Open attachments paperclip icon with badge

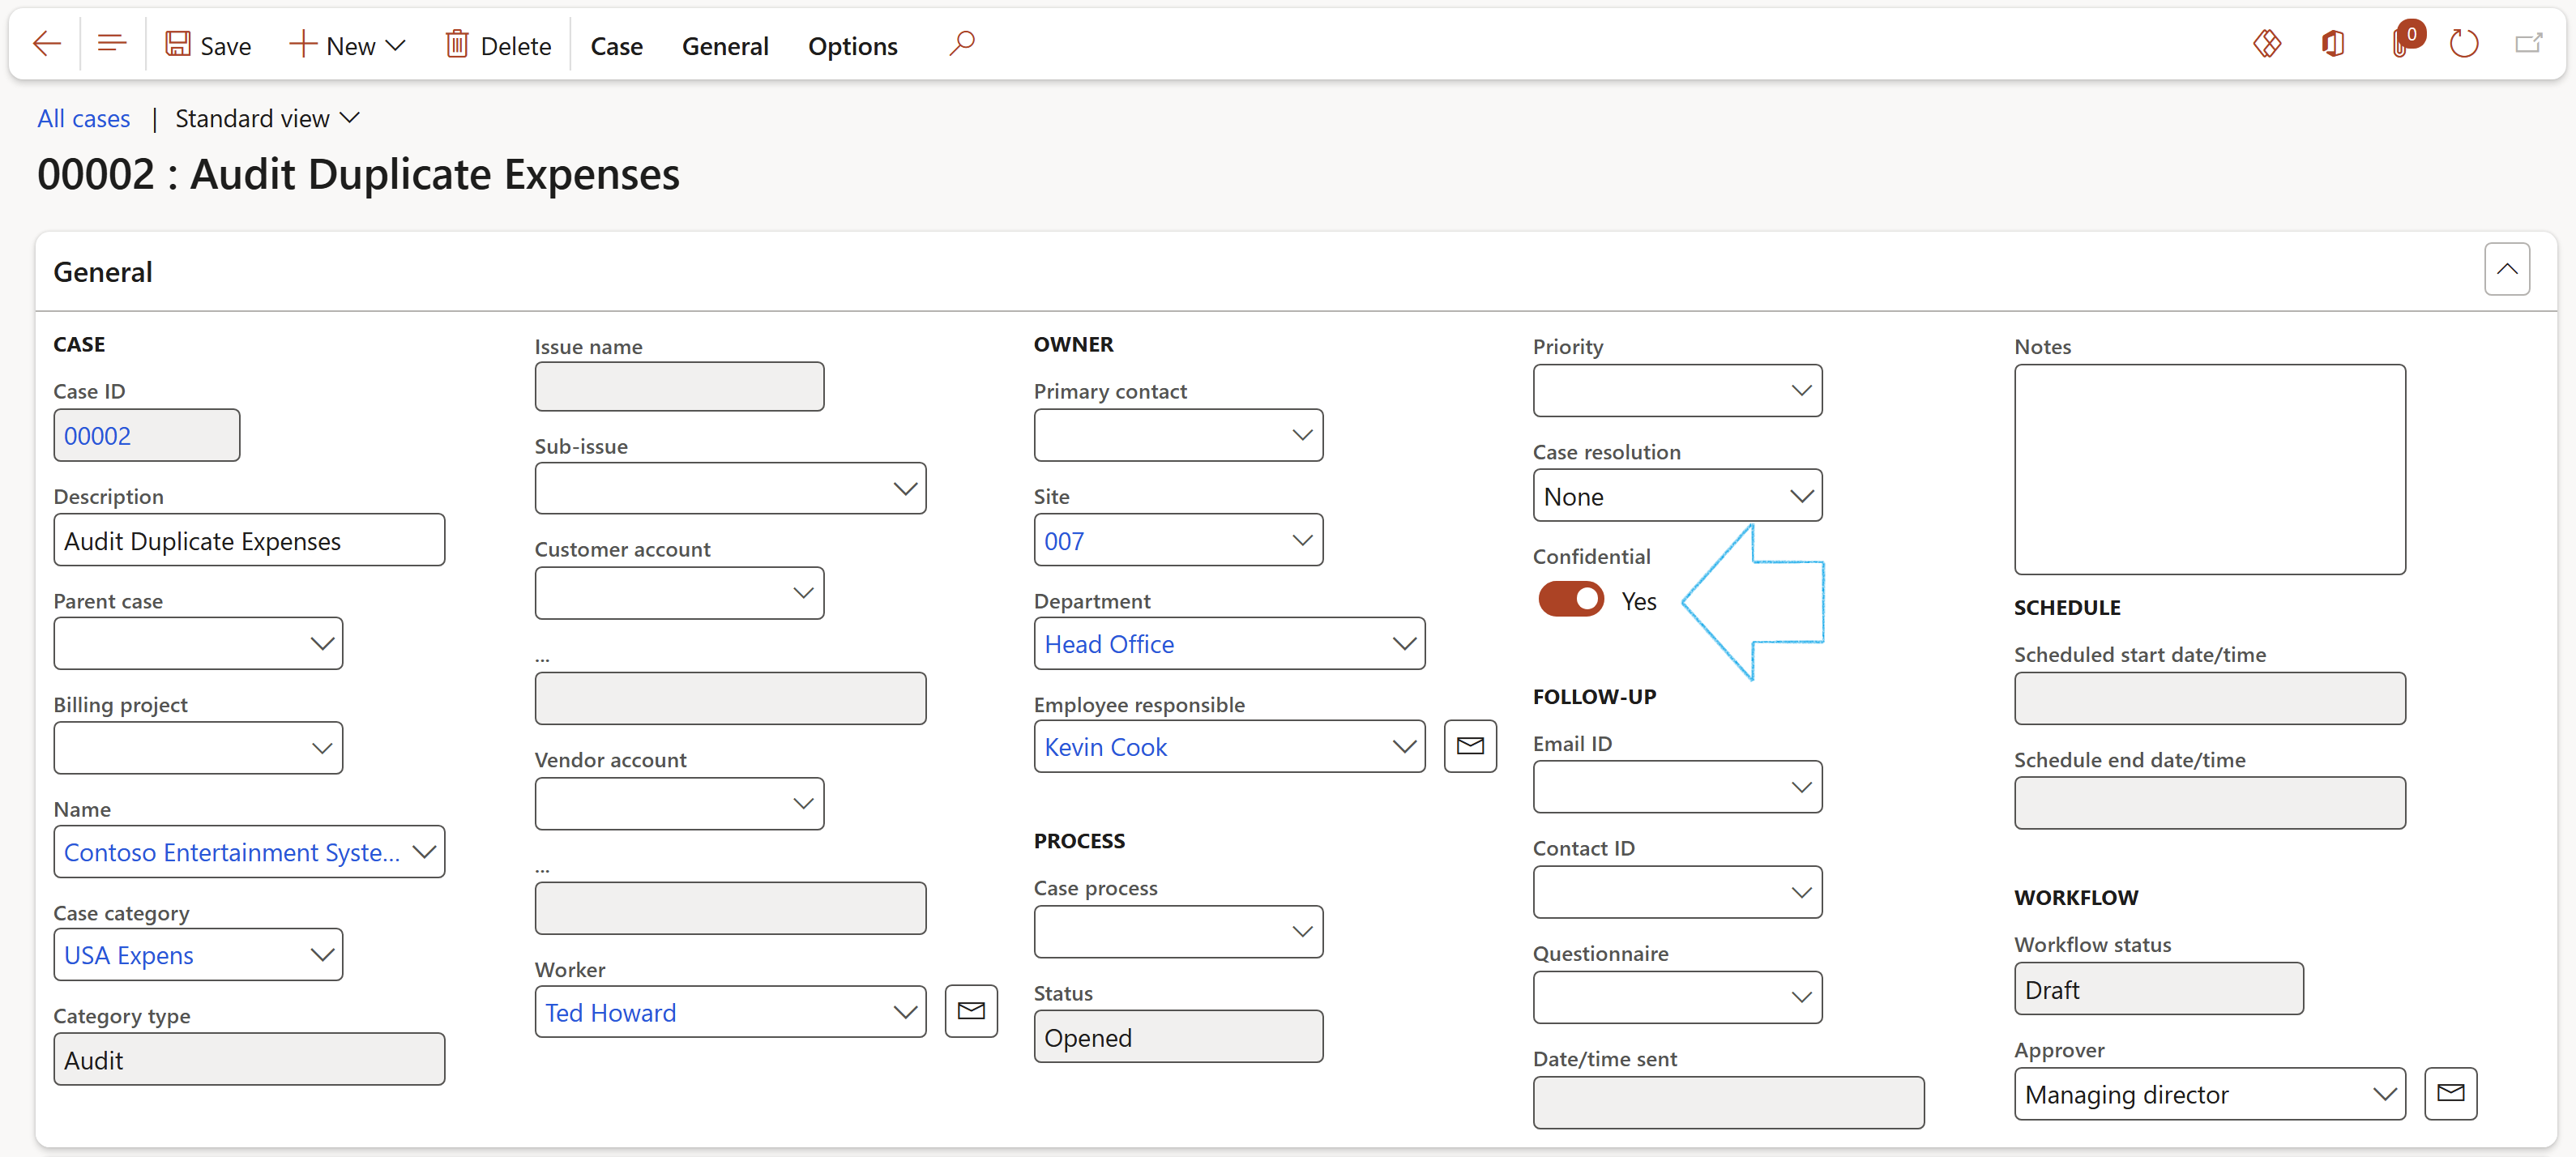(x=2401, y=44)
